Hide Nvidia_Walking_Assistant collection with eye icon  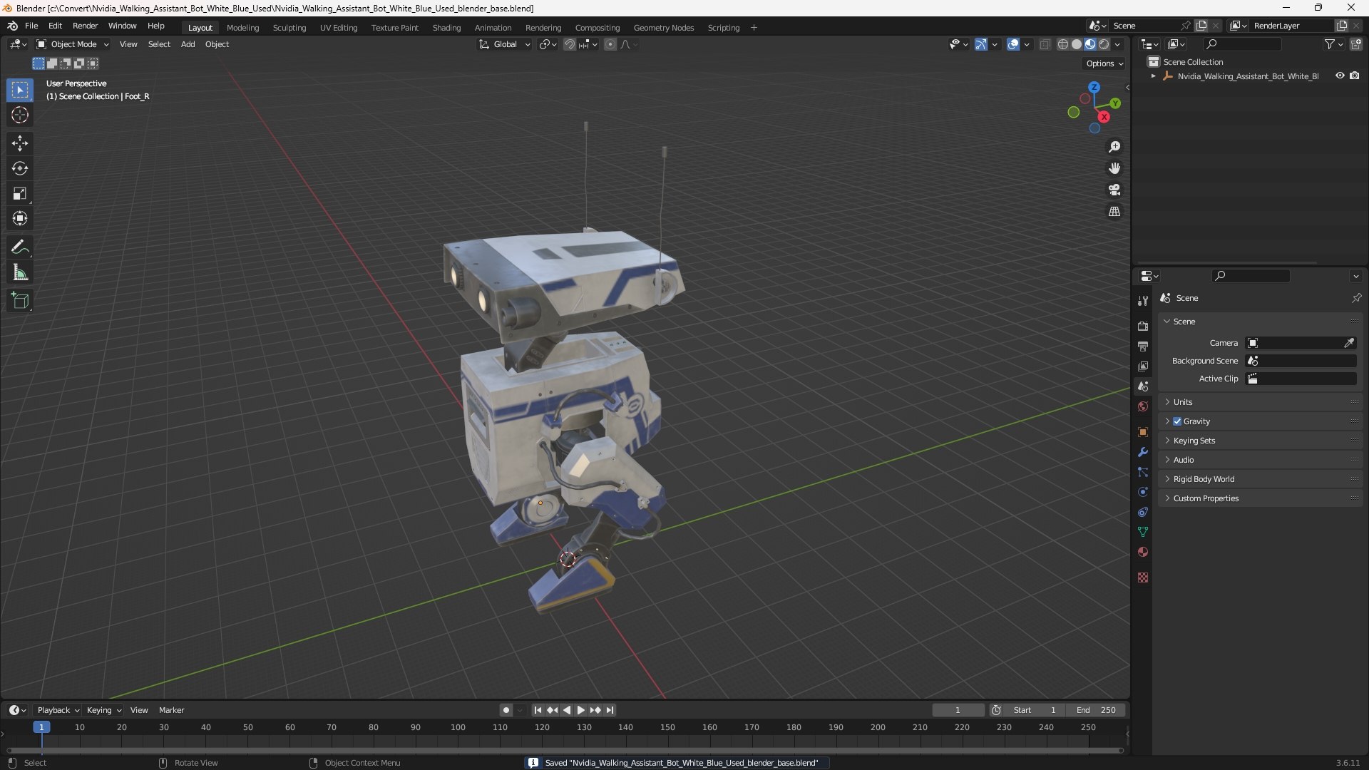[x=1340, y=76]
